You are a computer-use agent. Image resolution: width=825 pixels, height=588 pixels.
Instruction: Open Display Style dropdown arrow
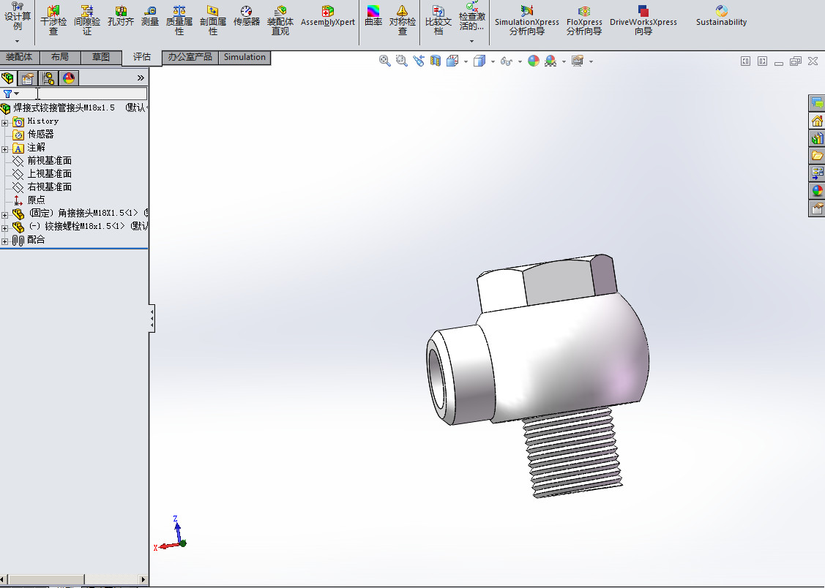(x=493, y=61)
